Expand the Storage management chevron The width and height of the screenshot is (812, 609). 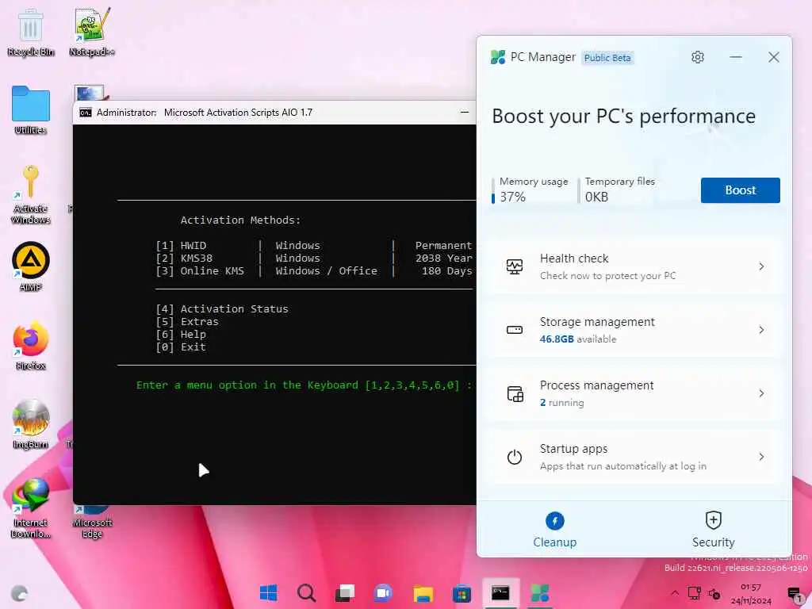(x=761, y=330)
